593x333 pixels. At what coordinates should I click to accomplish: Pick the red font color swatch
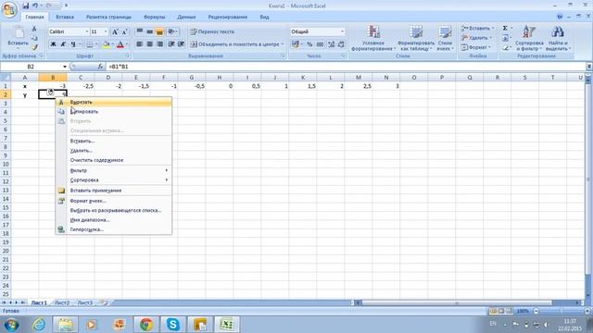click(x=120, y=44)
